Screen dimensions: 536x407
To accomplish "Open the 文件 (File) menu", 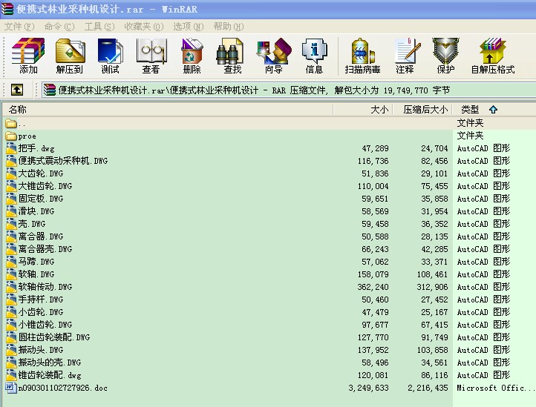I will [x=19, y=26].
